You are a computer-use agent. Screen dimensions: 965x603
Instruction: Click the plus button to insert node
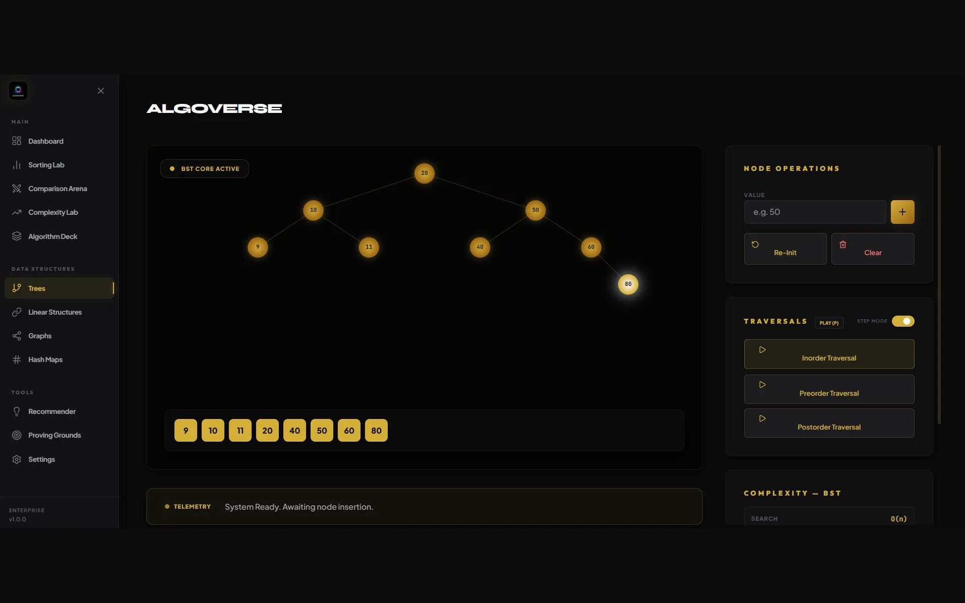[902, 212]
